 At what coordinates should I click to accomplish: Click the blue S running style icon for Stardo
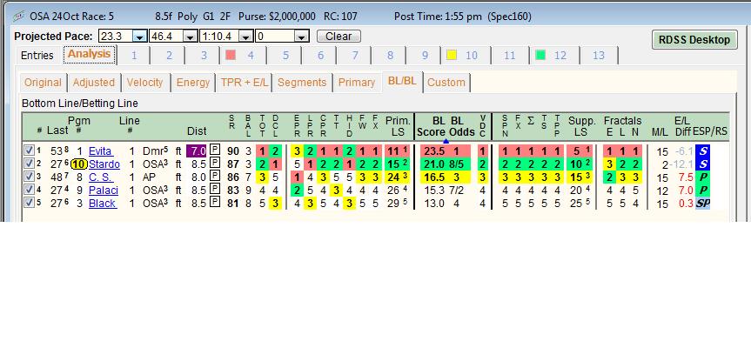[702, 164]
